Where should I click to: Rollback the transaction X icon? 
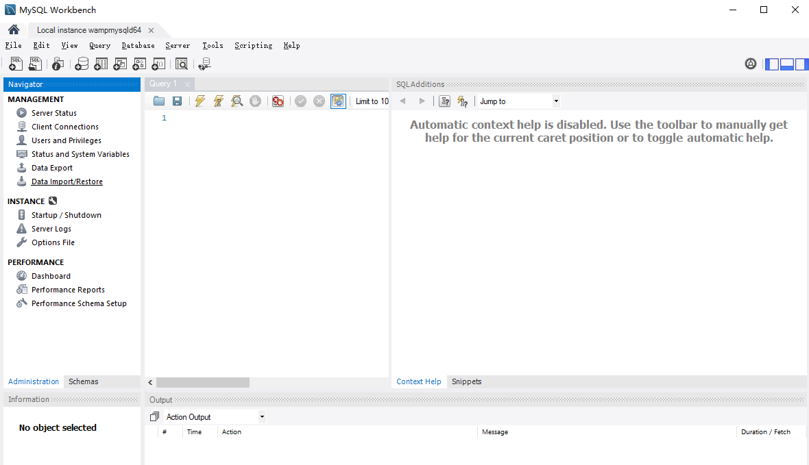tap(319, 101)
